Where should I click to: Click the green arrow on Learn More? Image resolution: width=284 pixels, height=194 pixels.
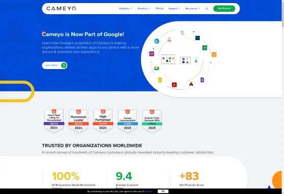pos(64,66)
